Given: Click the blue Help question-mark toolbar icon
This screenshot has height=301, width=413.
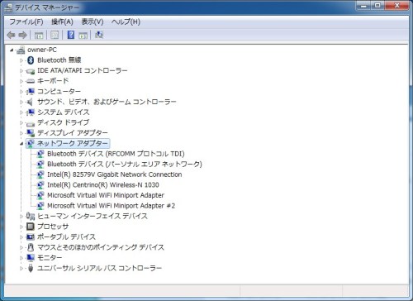Looking at the screenshot, I should pyautogui.click(x=71, y=35).
